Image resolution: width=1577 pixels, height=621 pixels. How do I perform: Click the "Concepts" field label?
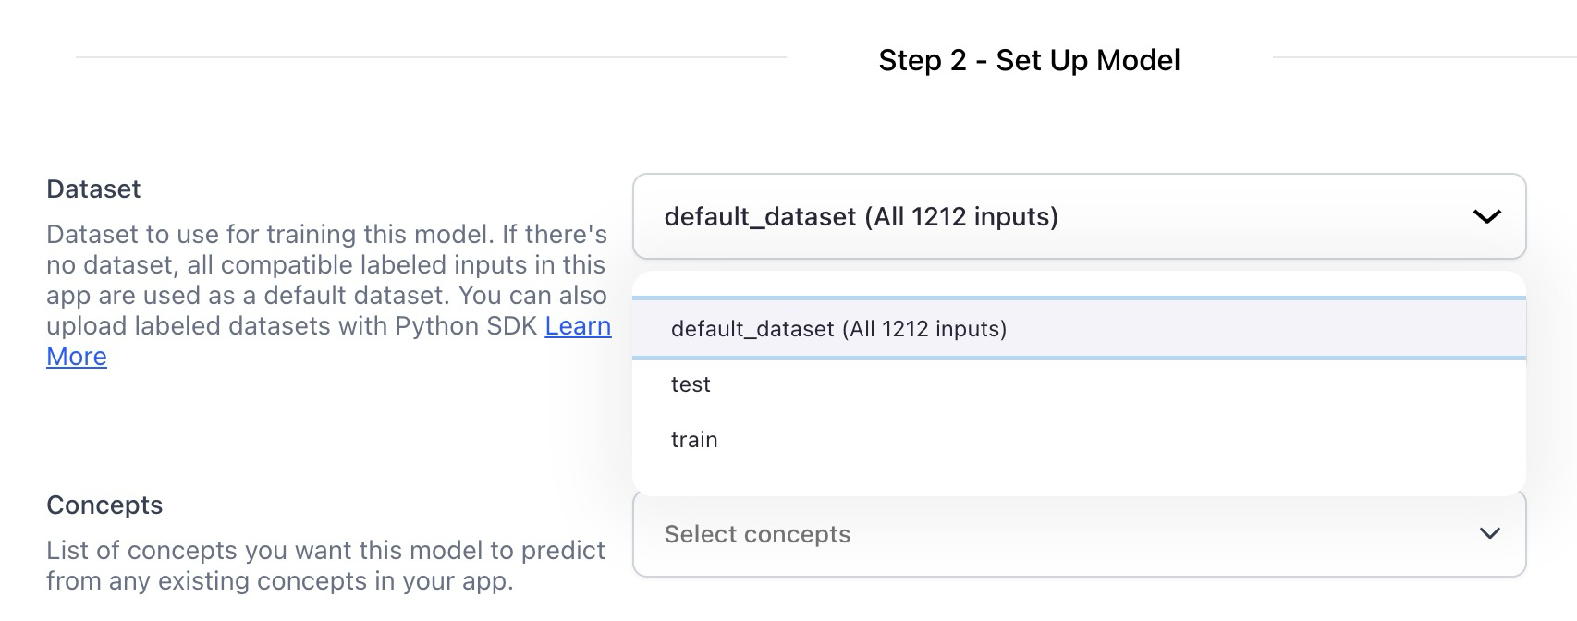[x=104, y=505]
